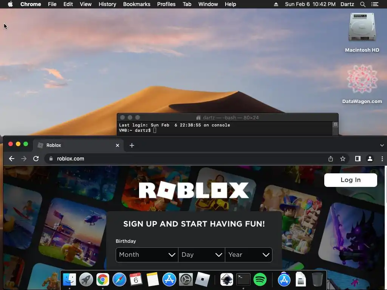Open the Window menu
This screenshot has height=290, width=387.
(208, 4)
